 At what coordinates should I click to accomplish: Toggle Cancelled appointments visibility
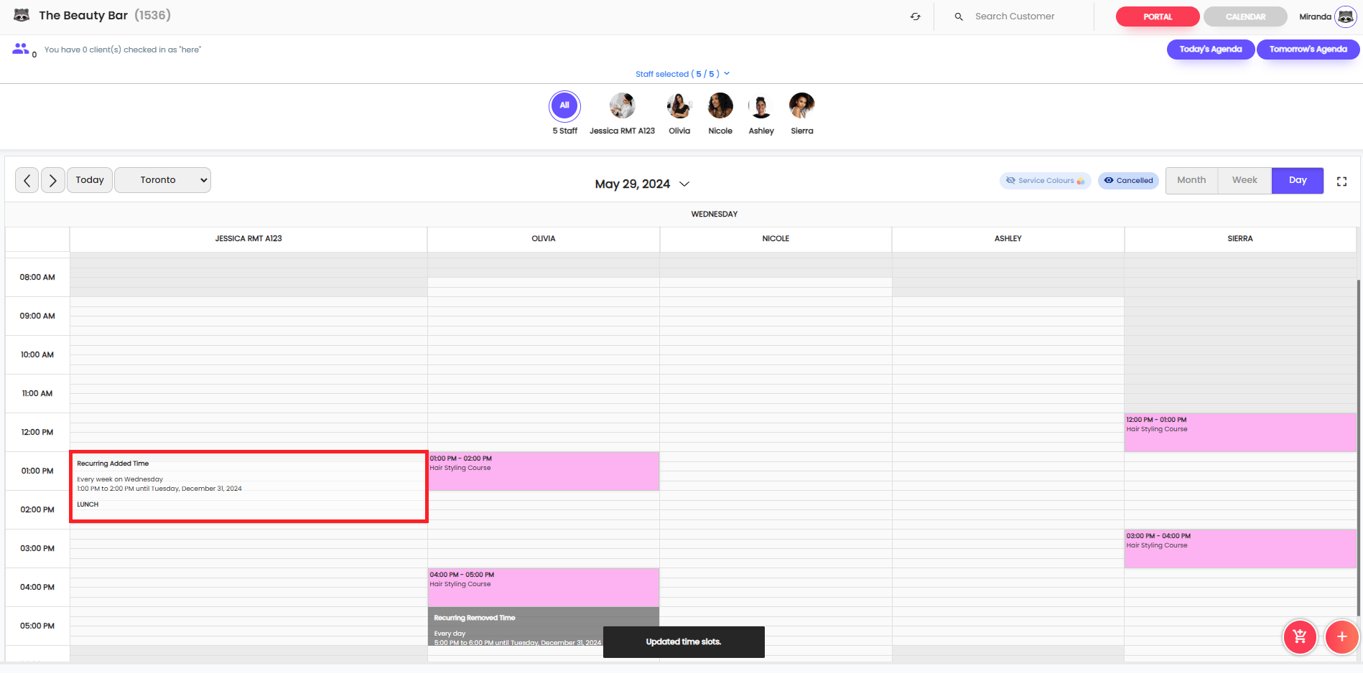pos(1128,181)
